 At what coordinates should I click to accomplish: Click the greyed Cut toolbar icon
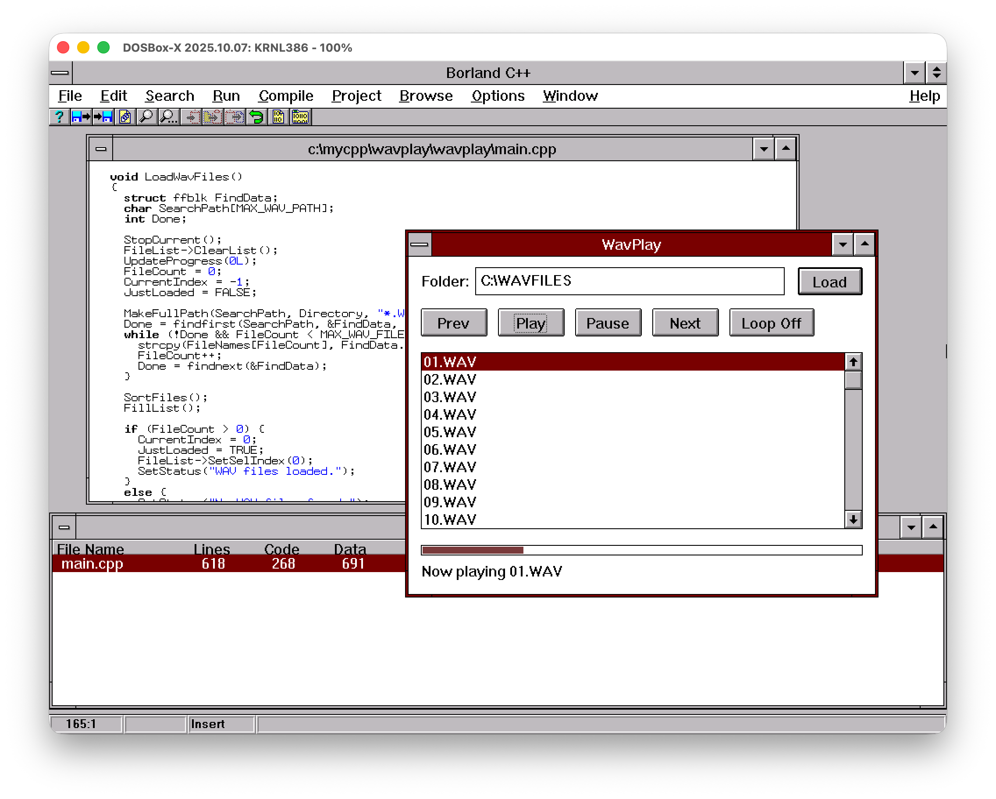tap(191, 117)
